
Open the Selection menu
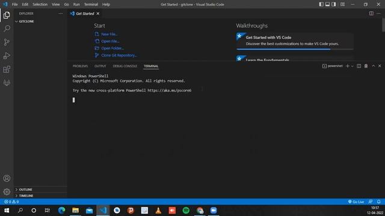40,4
